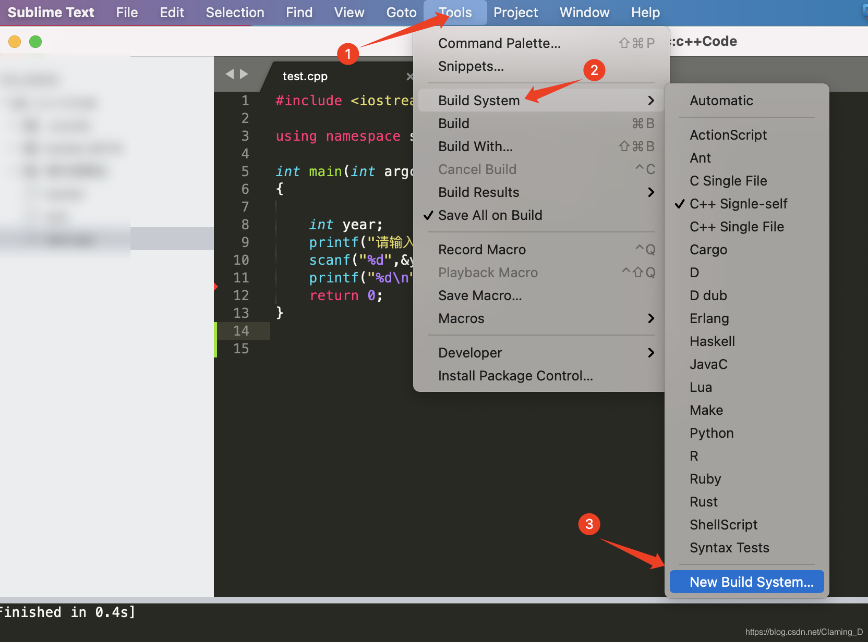Select C++ Single File build system
The image size is (868, 642).
click(746, 227)
